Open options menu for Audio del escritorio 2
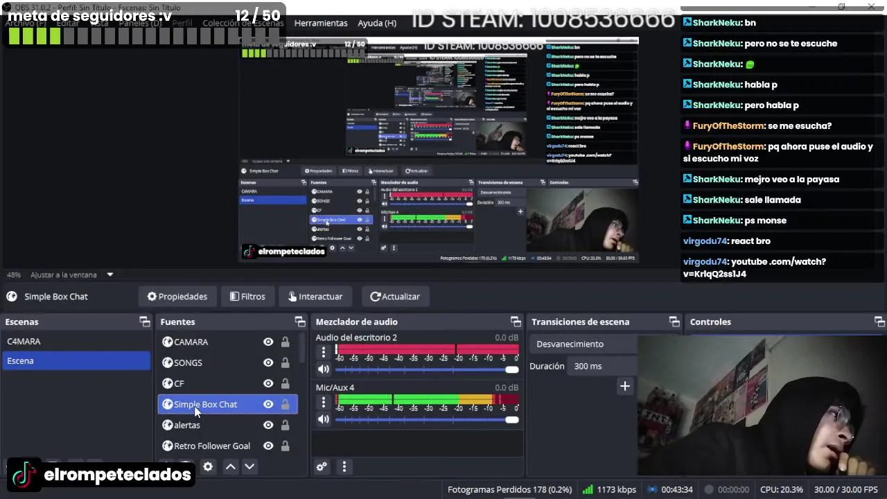 pos(323,352)
